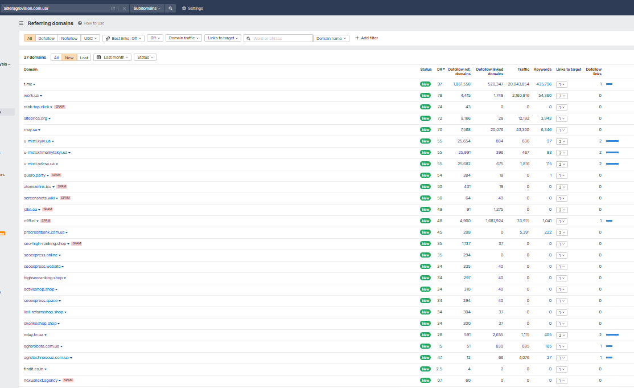Open t.me domain link

point(28,84)
